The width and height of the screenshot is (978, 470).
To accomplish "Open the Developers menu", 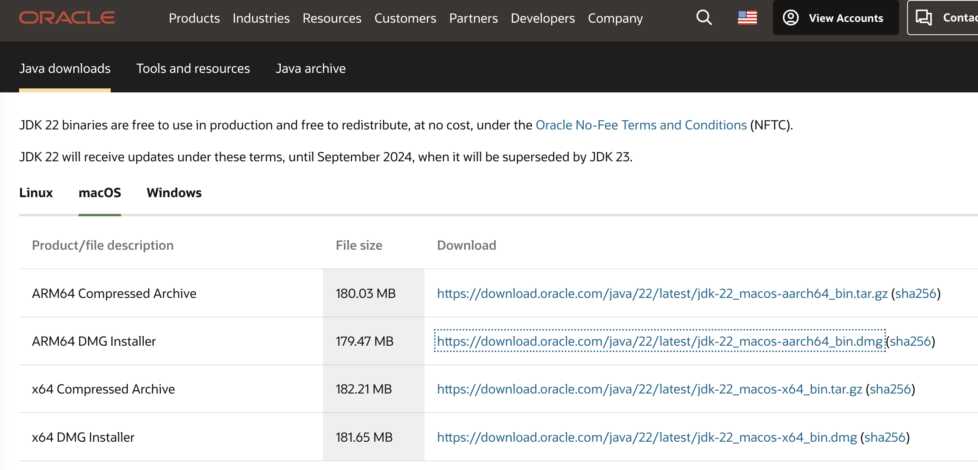I will [x=542, y=18].
